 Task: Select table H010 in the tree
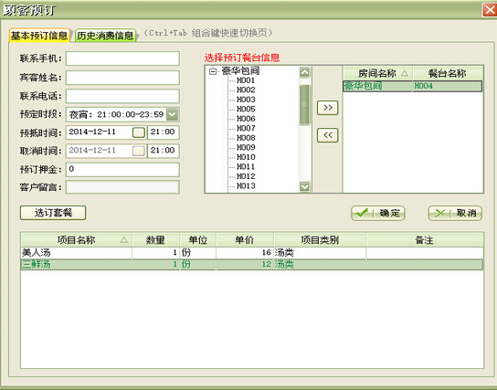pyautogui.click(x=246, y=157)
